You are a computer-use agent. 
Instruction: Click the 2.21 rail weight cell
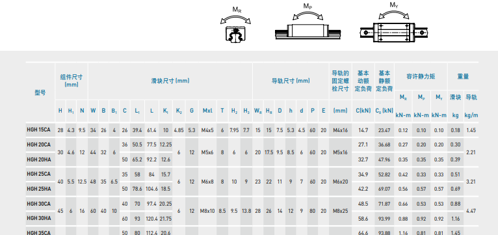point(471,152)
